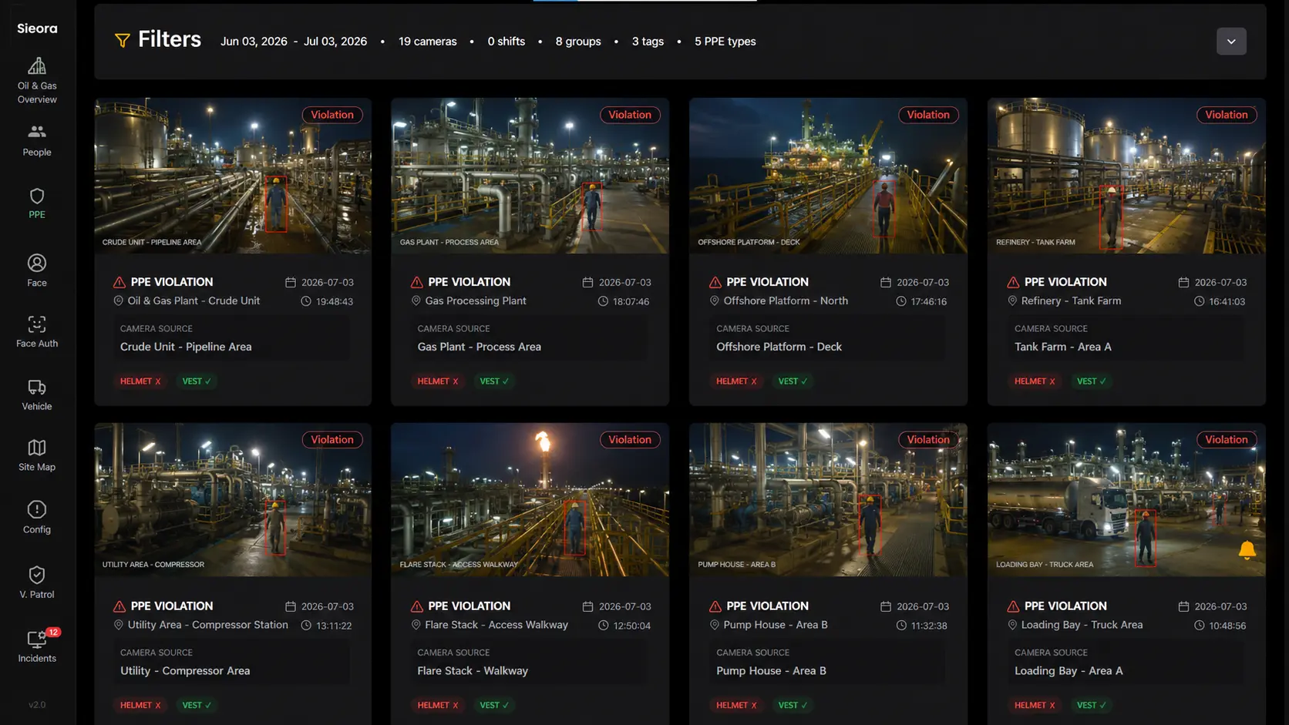Viewport: 1289px width, 725px height.
Task: Click HELMET X tag on Offshore Platform card
Action: tap(736, 381)
